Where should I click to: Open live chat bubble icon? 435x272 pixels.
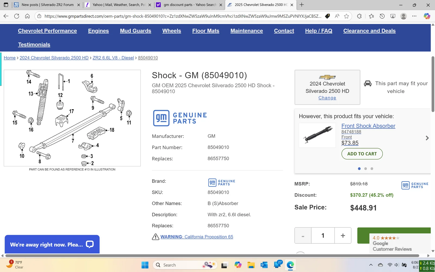[x=90, y=244]
